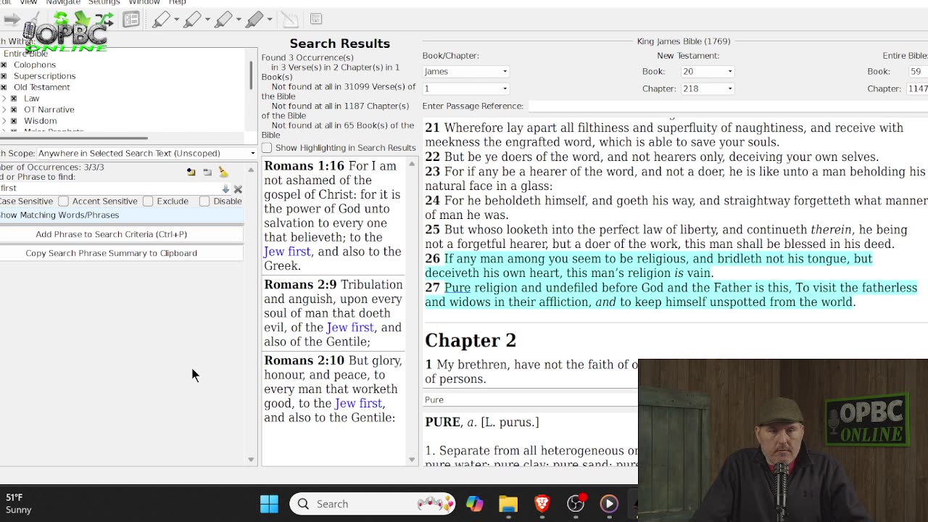Open File Explorer from the taskbar
Image resolution: width=928 pixels, height=522 pixels.
[508, 504]
